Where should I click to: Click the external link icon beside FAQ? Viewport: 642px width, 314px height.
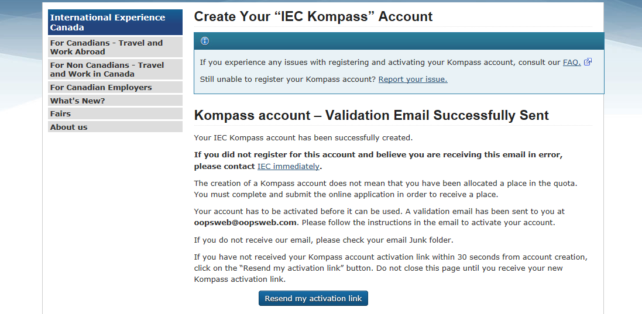(588, 63)
